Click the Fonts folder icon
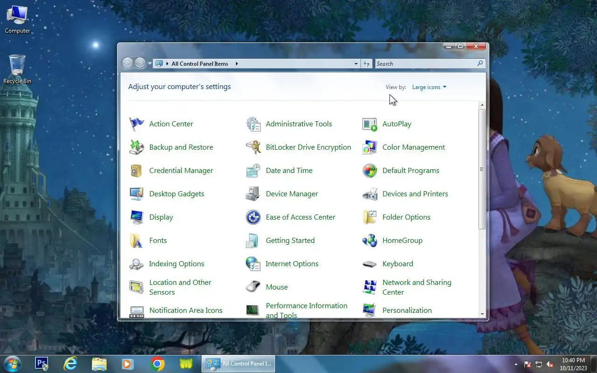Screen dimensions: 597x373 coord(137,241)
